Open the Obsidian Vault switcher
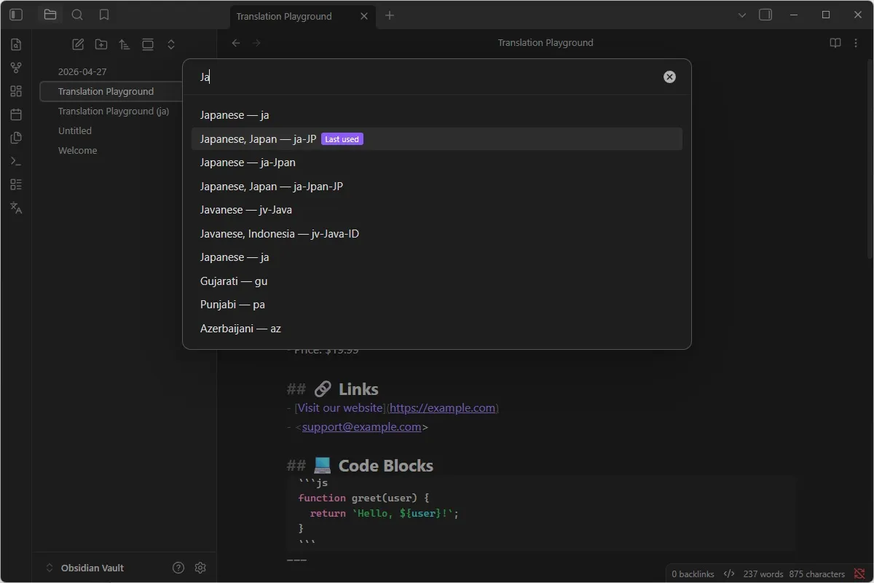The width and height of the screenshot is (874, 583). click(x=85, y=568)
